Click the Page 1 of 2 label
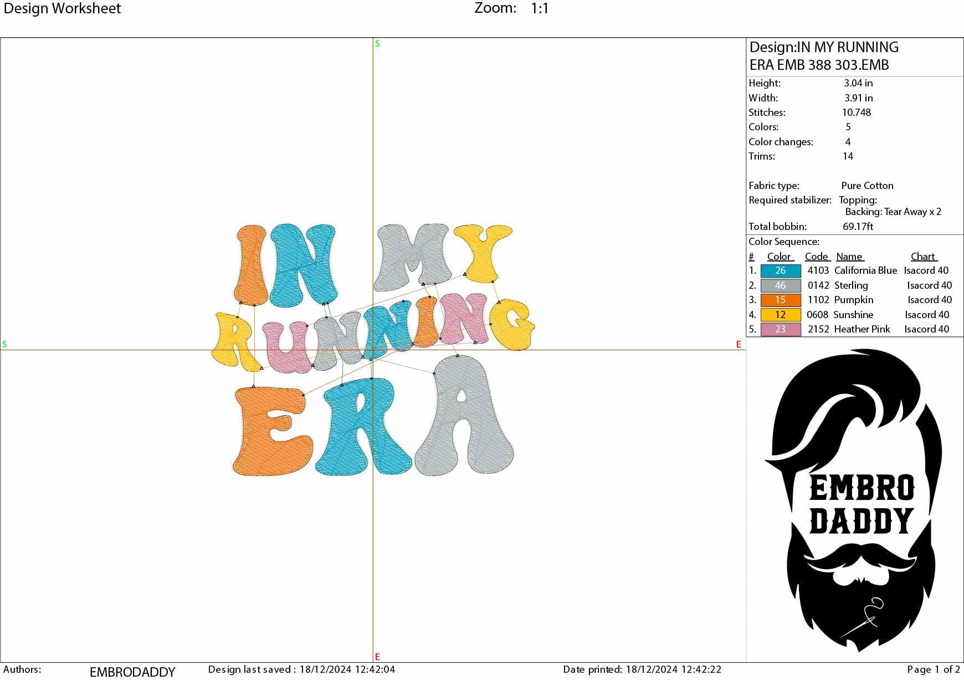This screenshot has width=964, height=680. point(926,669)
